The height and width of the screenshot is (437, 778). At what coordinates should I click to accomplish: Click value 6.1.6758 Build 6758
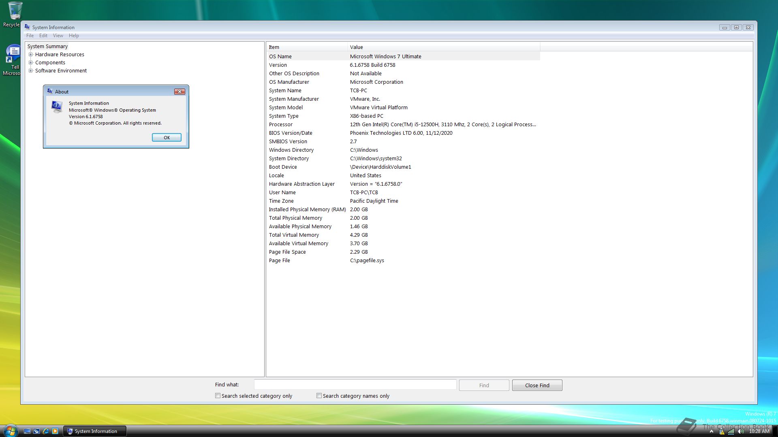[x=373, y=65]
